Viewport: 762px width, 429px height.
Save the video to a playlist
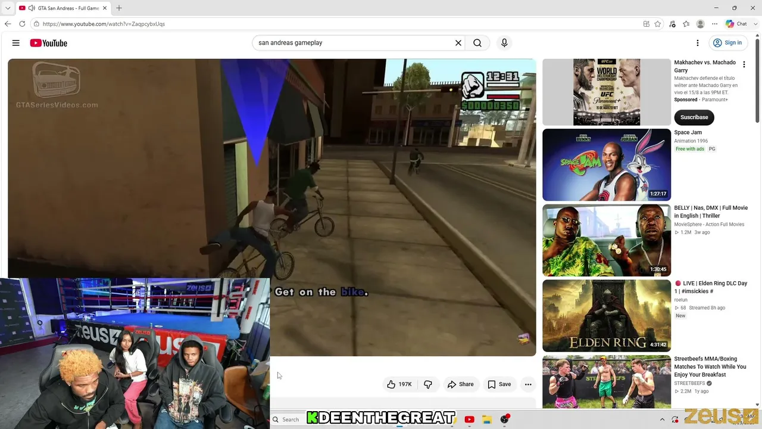pyautogui.click(x=499, y=384)
